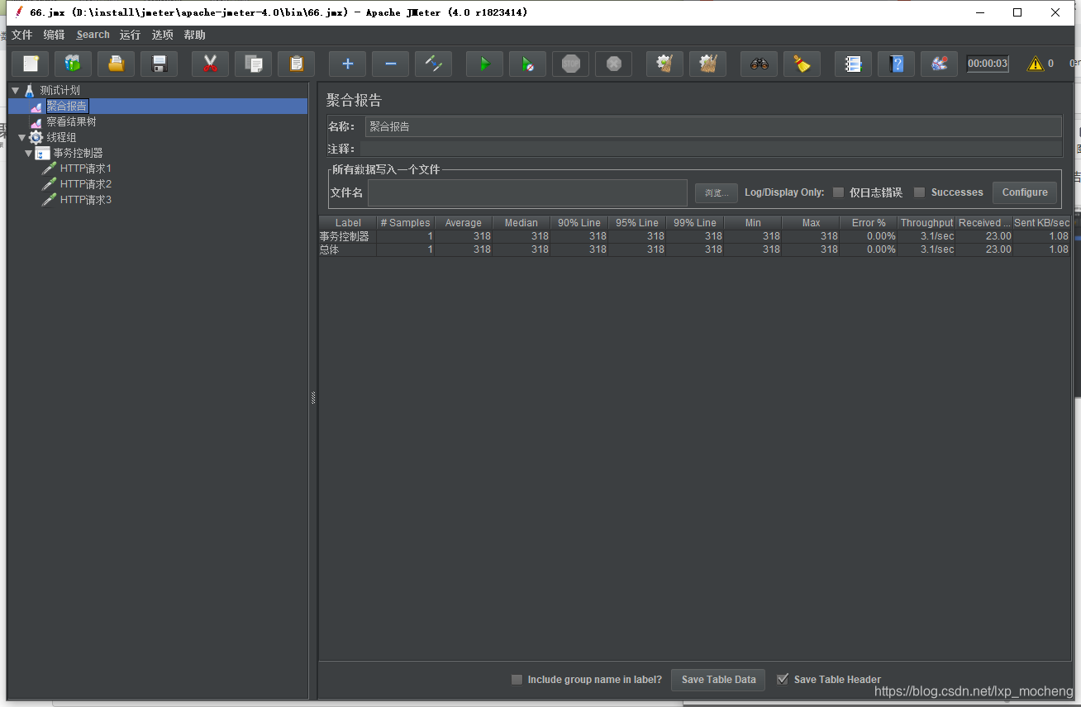Click the 90% Line column header
Image resolution: width=1081 pixels, height=707 pixels.
click(579, 223)
